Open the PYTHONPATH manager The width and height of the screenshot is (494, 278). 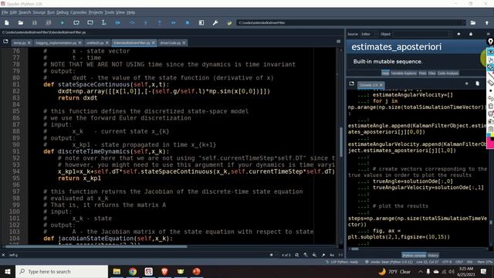tap(229, 22)
